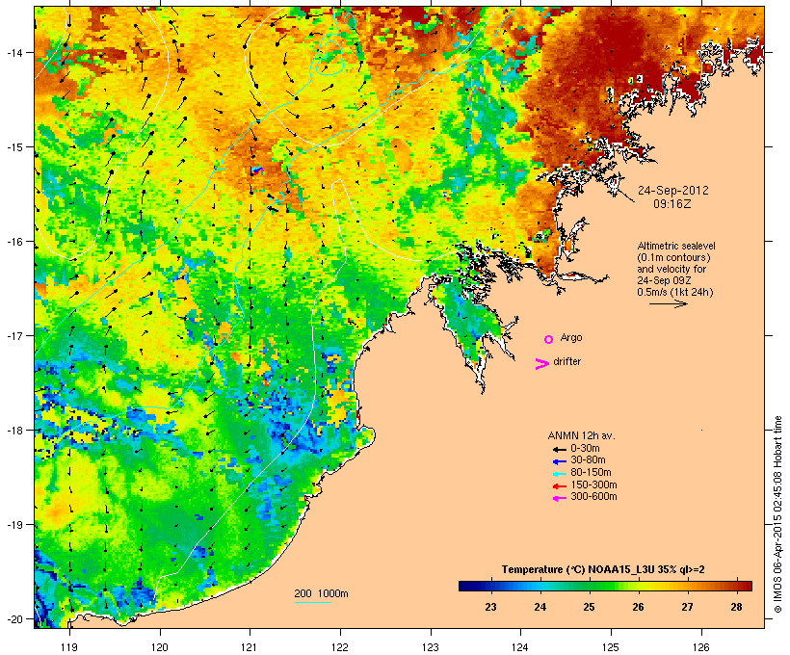Click latitude axis label -18
Viewport: 790px width, 655px height.
coord(13,431)
